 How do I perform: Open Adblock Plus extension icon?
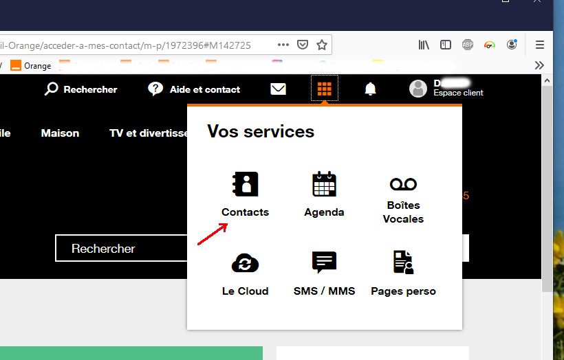[x=468, y=45]
